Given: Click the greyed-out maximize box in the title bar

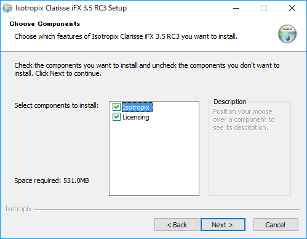Looking at the screenshot, I should pos(264,8).
